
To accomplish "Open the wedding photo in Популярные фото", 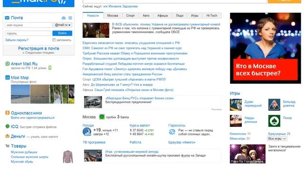I will (x=59, y=94).
